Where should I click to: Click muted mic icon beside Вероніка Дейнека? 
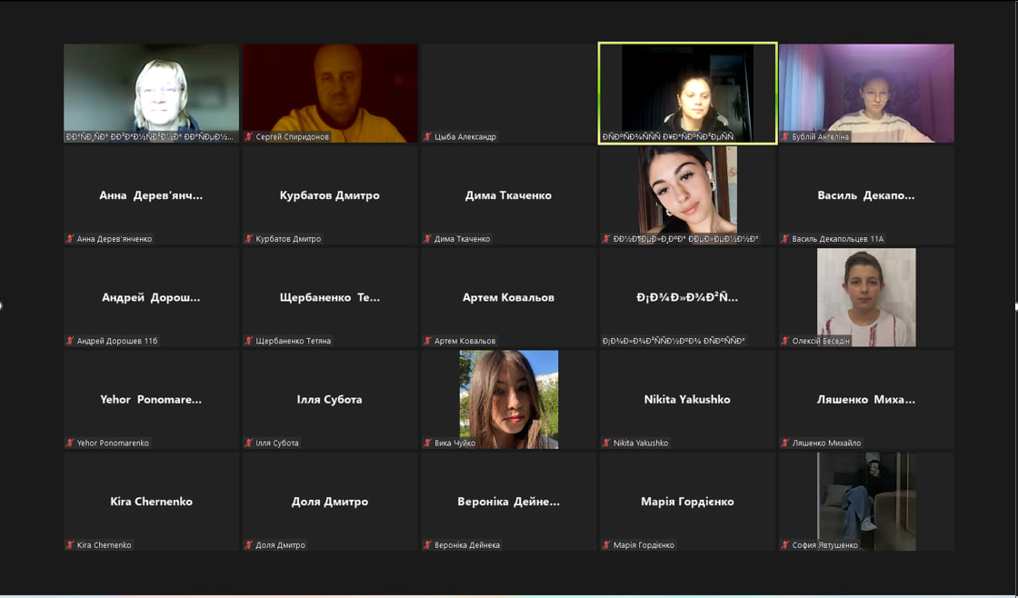click(x=427, y=544)
